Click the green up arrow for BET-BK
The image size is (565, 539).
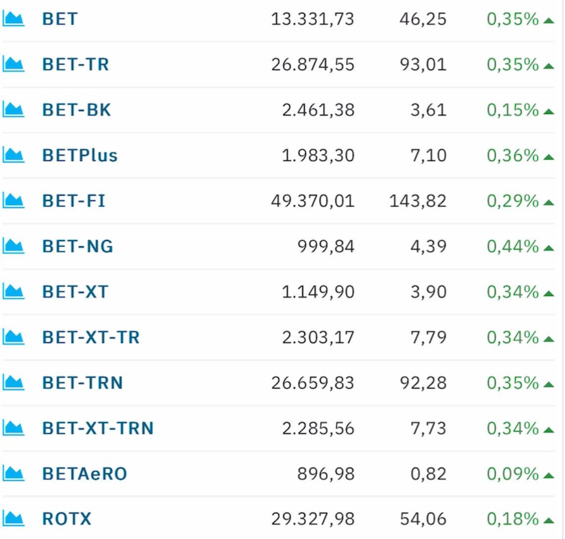(548, 112)
